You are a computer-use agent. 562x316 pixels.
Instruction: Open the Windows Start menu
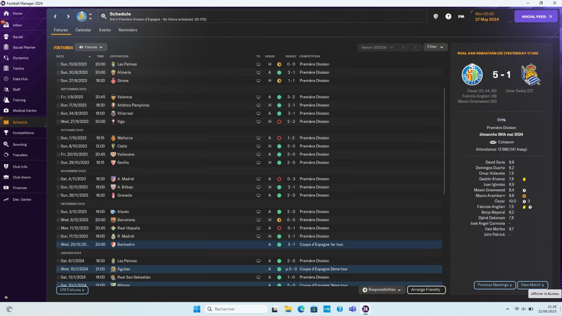click(x=196, y=309)
